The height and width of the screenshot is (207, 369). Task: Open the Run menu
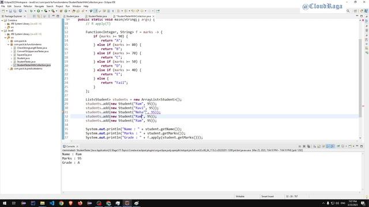point(68,6)
